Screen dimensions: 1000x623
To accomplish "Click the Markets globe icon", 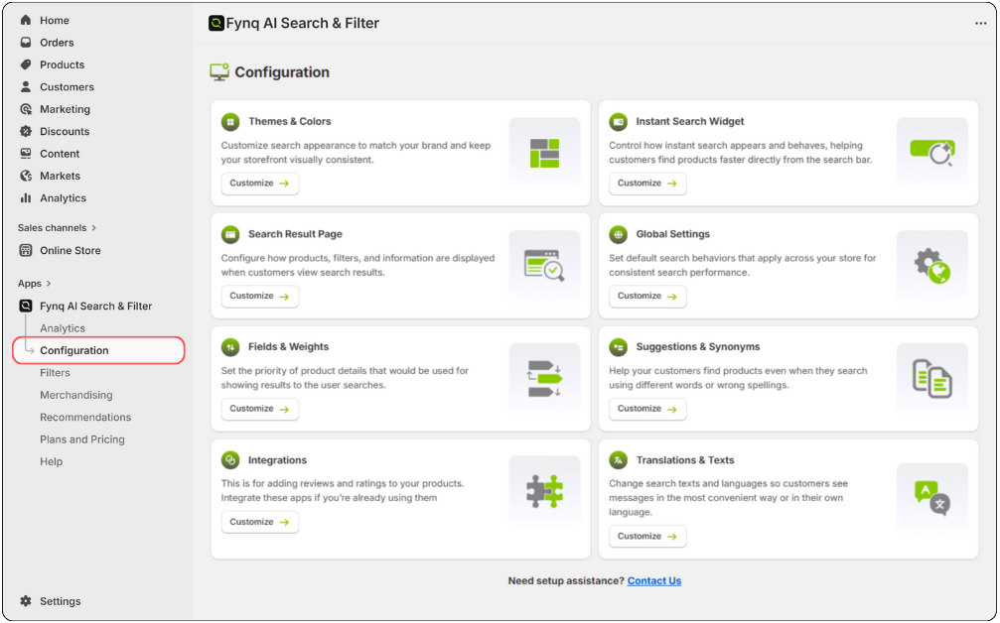I will (x=26, y=176).
